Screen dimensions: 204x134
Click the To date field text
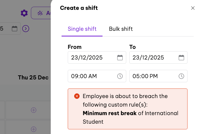tap(148, 57)
